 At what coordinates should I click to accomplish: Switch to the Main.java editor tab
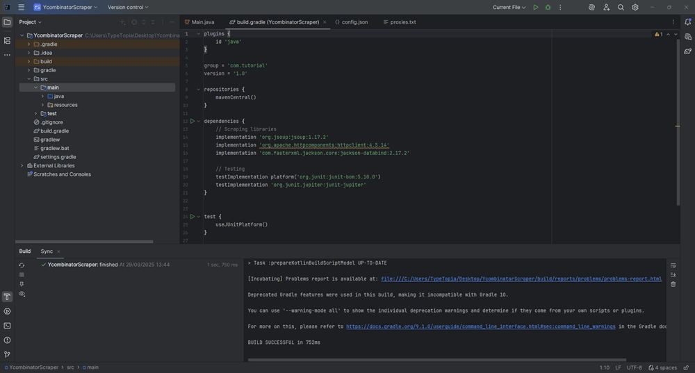point(203,22)
